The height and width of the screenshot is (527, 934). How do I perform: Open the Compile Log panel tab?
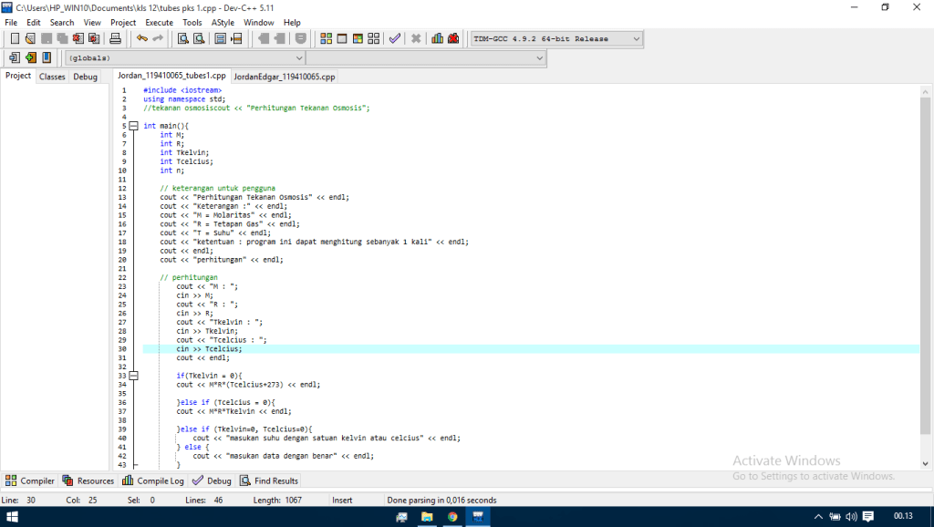coord(153,480)
